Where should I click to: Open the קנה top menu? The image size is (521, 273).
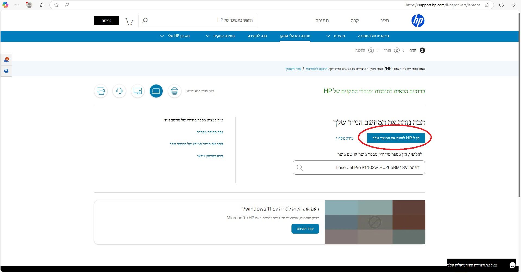point(354,21)
